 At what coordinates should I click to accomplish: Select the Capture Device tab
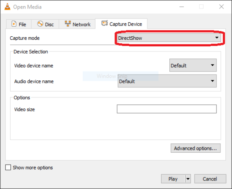[121, 24]
